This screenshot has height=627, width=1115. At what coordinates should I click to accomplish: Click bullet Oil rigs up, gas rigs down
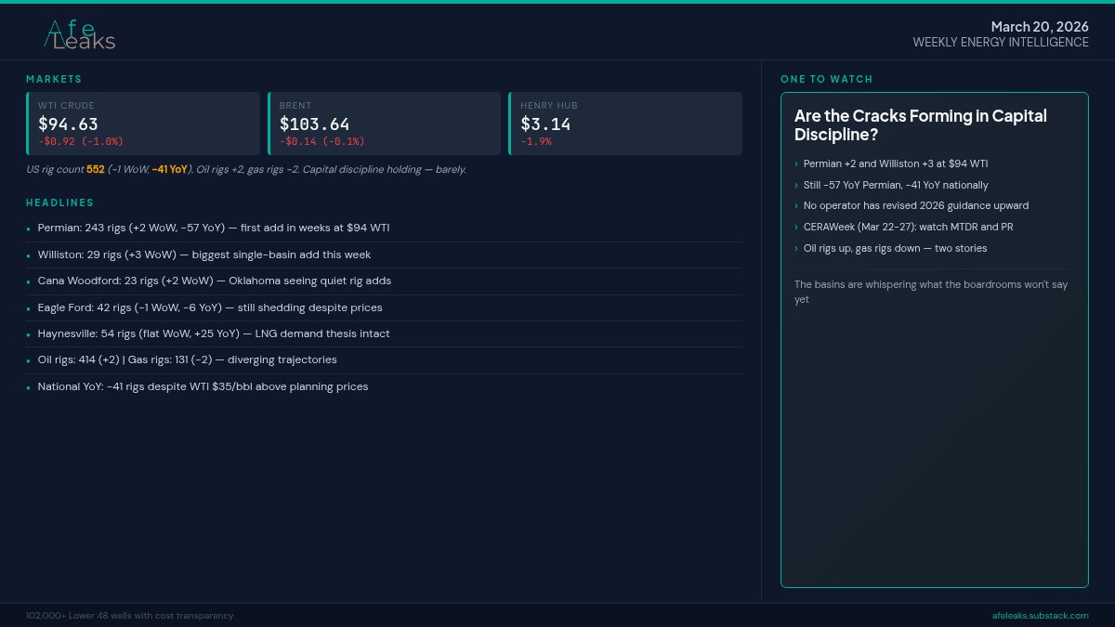(x=896, y=248)
